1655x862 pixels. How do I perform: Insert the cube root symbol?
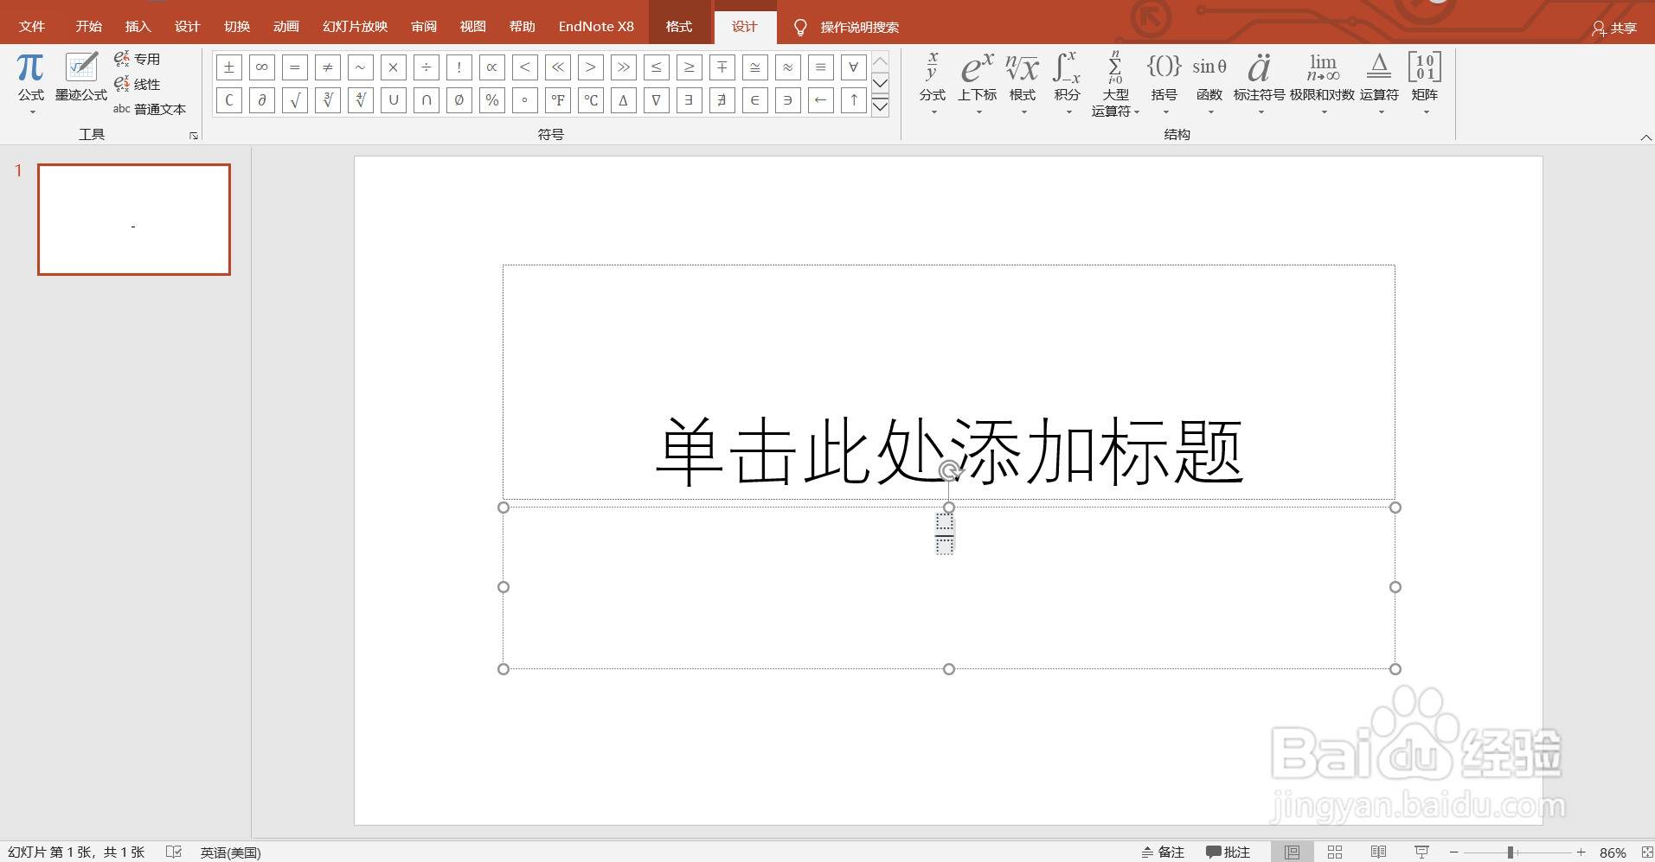pyautogui.click(x=328, y=100)
